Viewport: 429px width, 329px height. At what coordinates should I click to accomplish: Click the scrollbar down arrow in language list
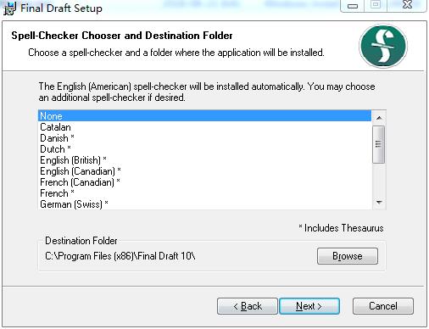(379, 202)
